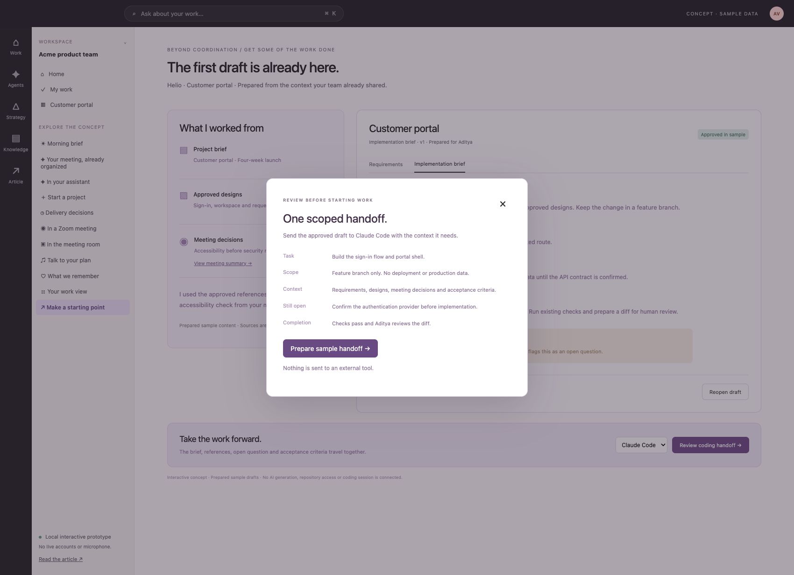794x575 pixels.
Task: Click the Project brief document icon
Action: coord(184,150)
